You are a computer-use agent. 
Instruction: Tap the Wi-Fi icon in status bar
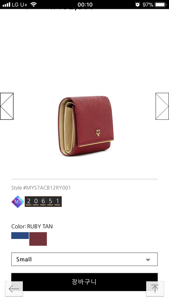tap(33, 5)
